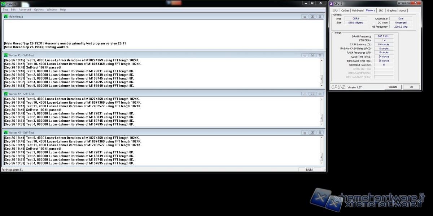This screenshot has width=433, height=216.
Task: Open the Options menu
Action: click(39, 10)
